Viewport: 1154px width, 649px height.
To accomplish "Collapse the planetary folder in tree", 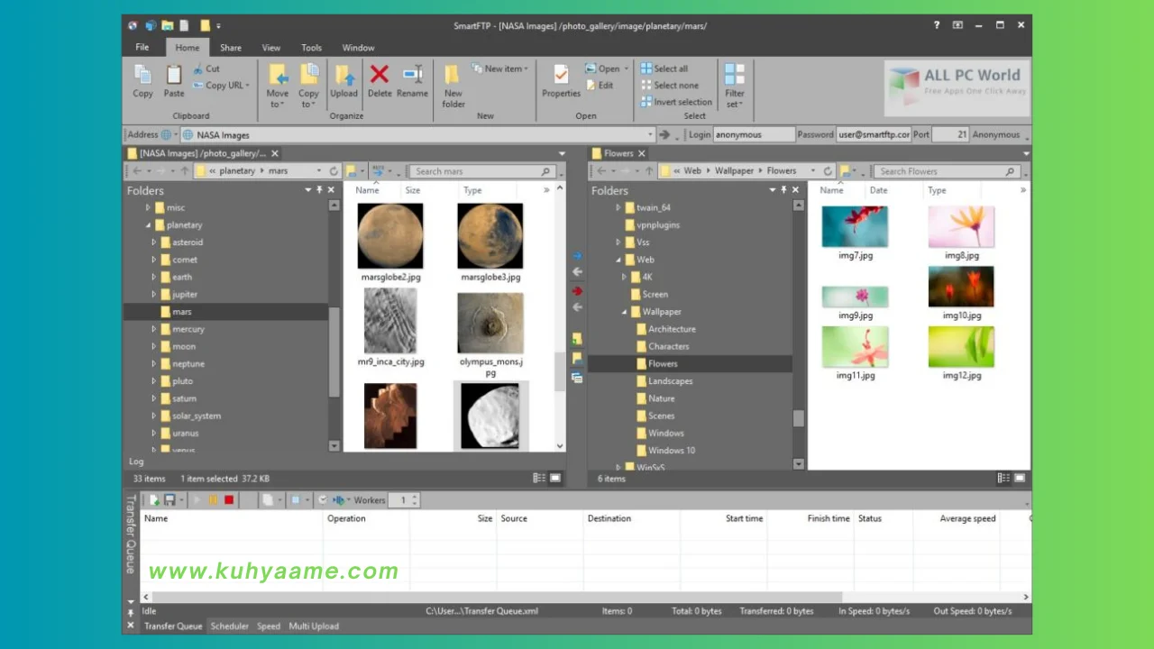I will coord(149,225).
